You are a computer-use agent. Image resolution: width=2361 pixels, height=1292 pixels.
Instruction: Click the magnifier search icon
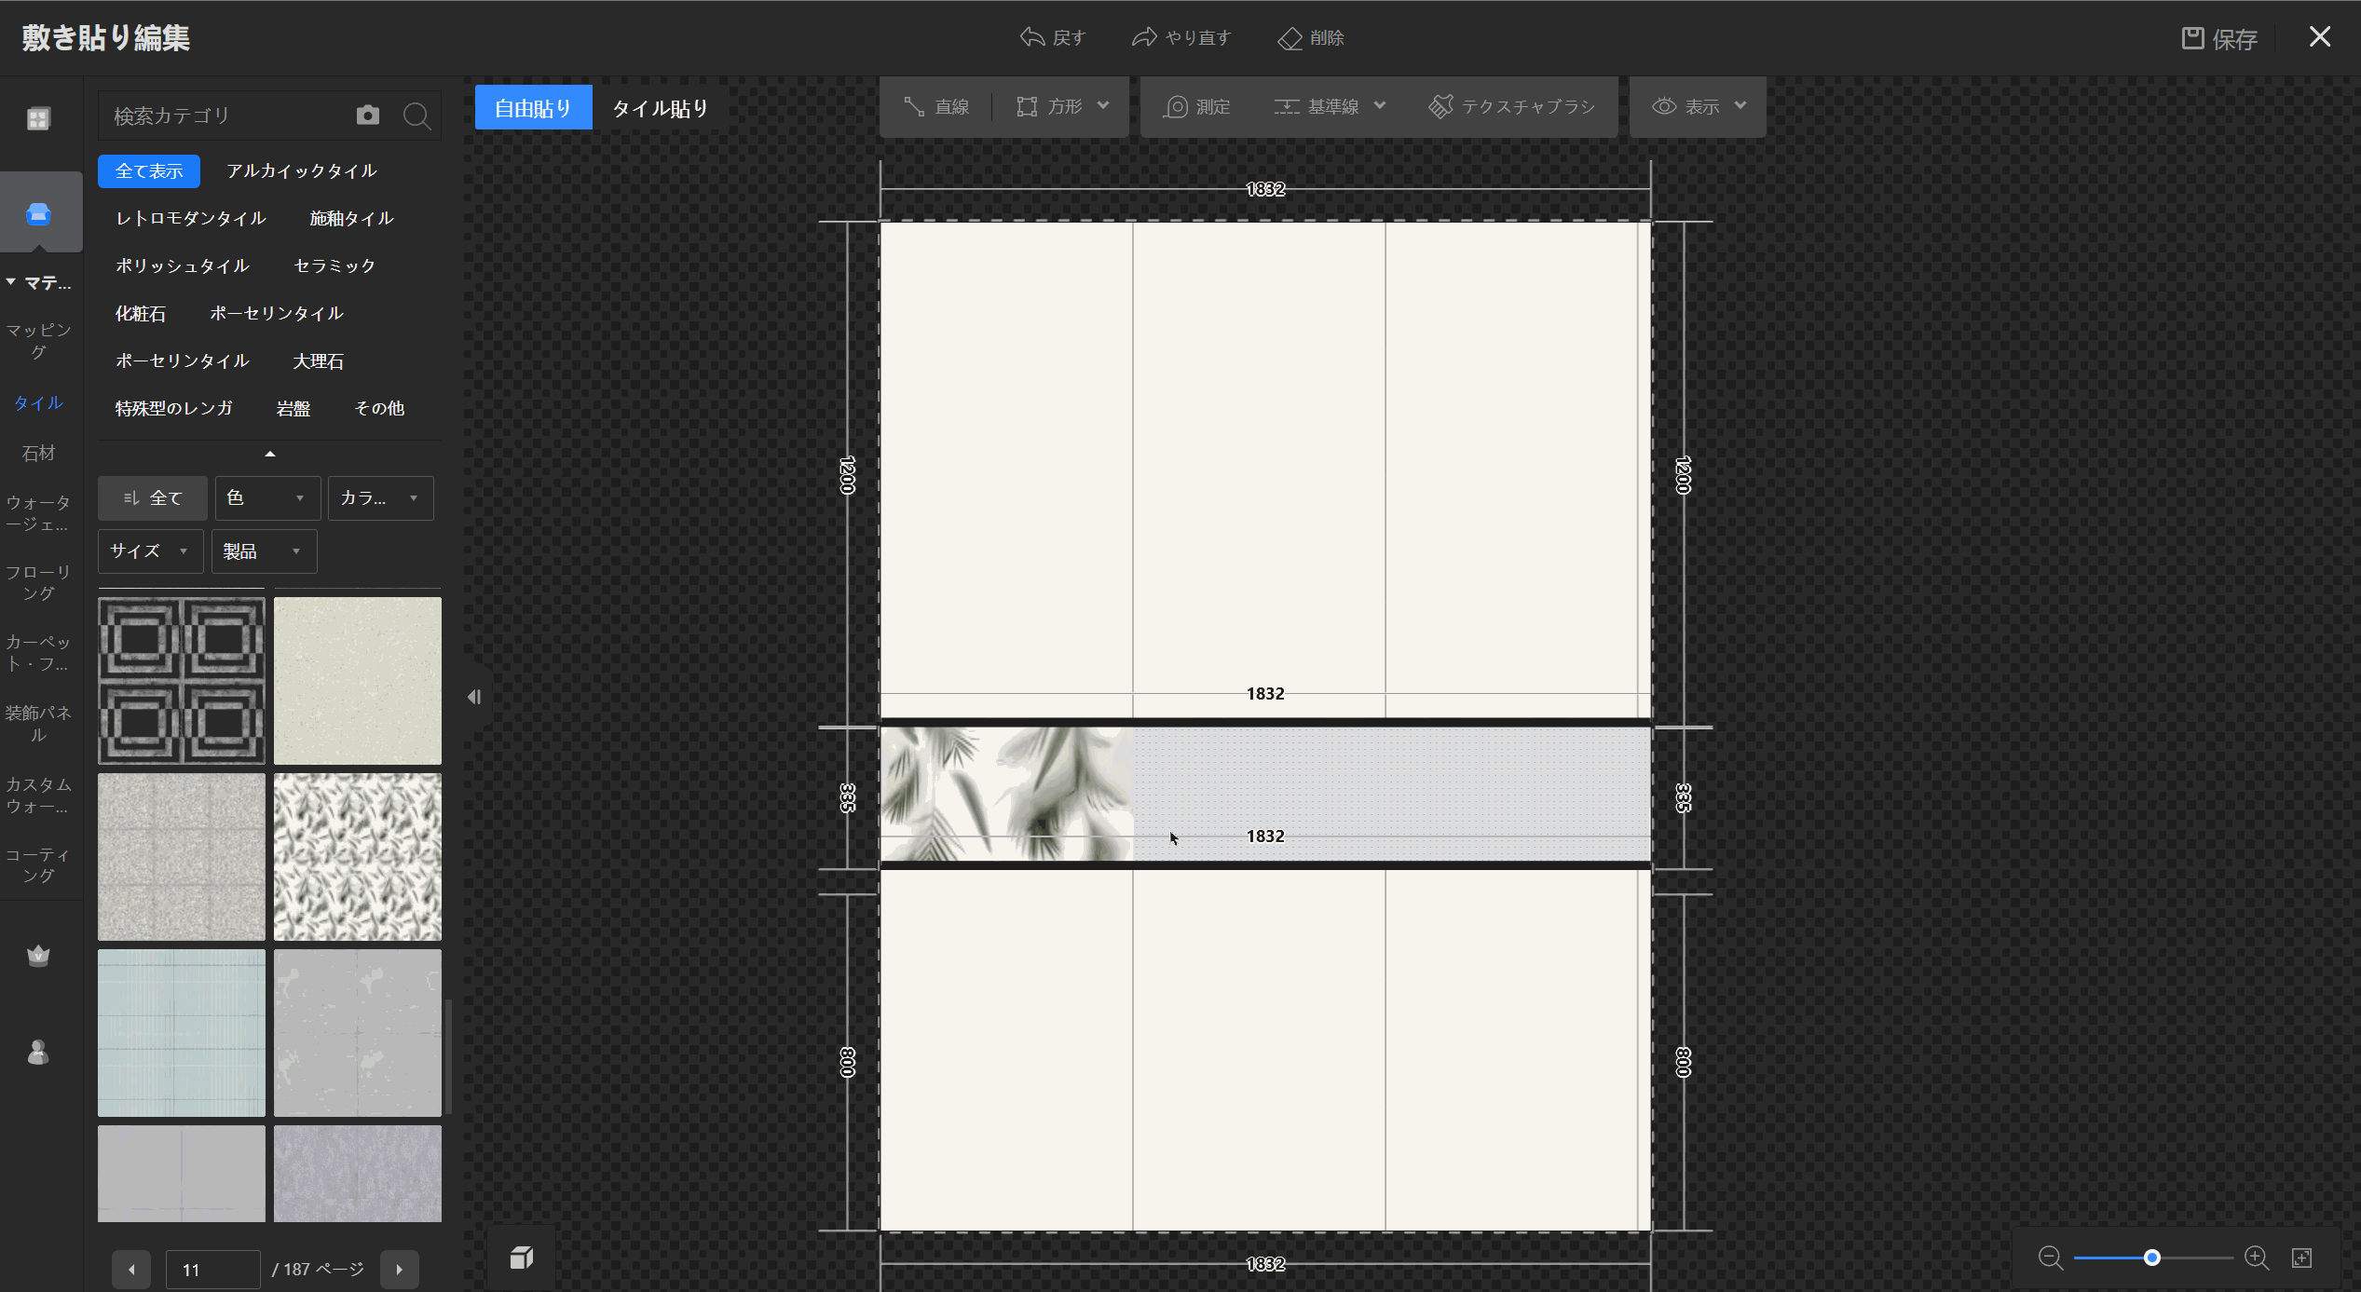coord(416,116)
